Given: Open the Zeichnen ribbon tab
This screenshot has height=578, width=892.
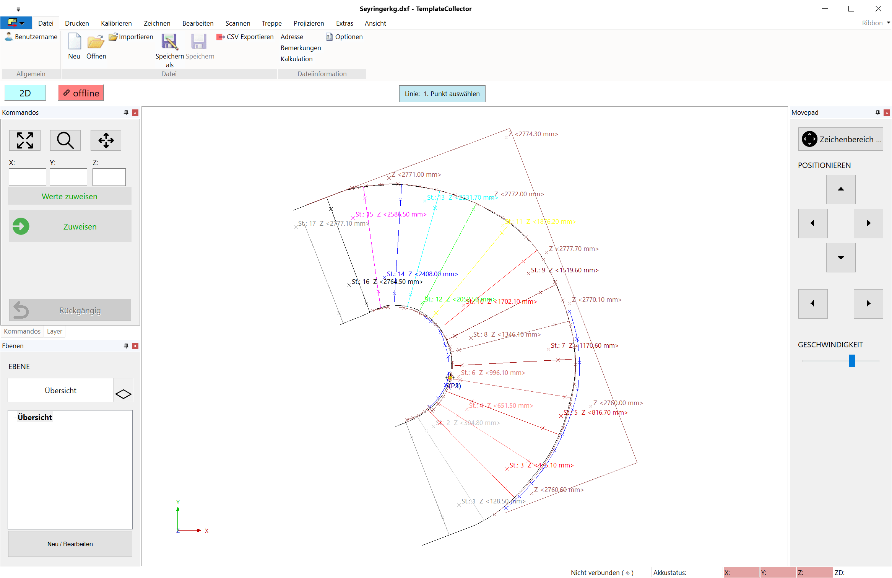Looking at the screenshot, I should pyautogui.click(x=157, y=23).
